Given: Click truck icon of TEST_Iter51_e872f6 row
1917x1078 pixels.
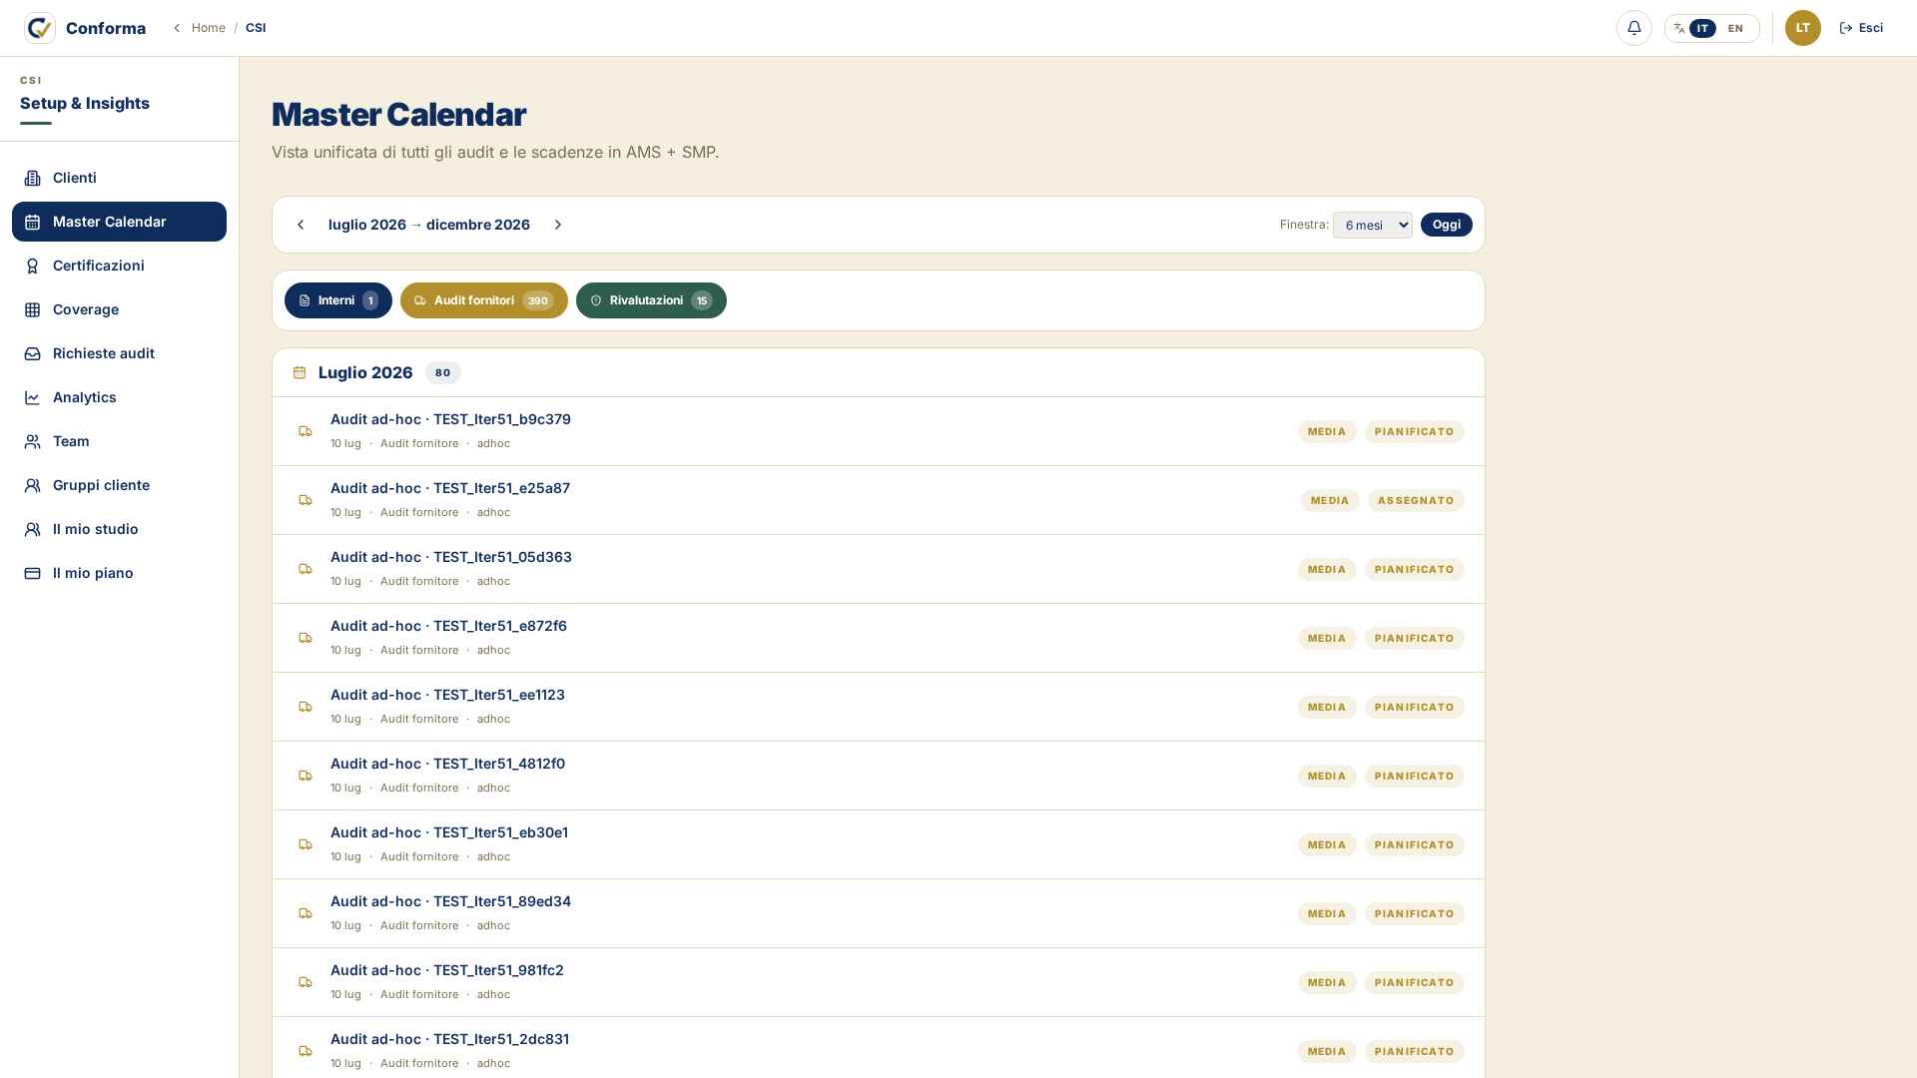Looking at the screenshot, I should pos(306,638).
